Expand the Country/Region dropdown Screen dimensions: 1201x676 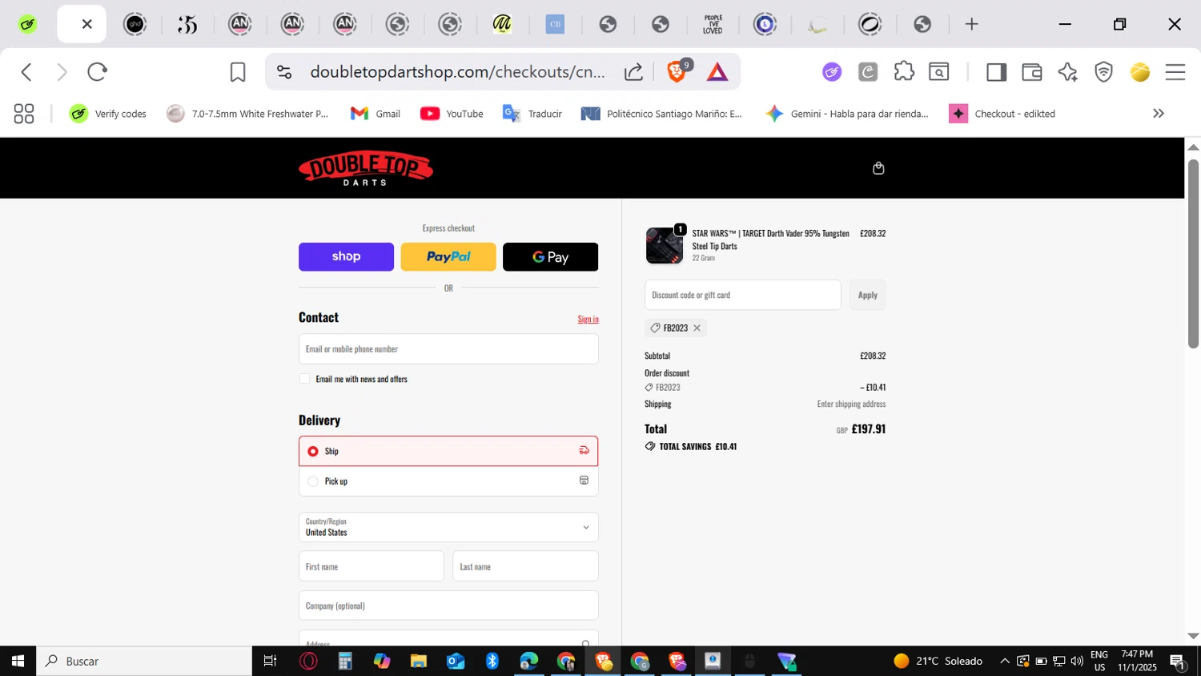pos(448,527)
